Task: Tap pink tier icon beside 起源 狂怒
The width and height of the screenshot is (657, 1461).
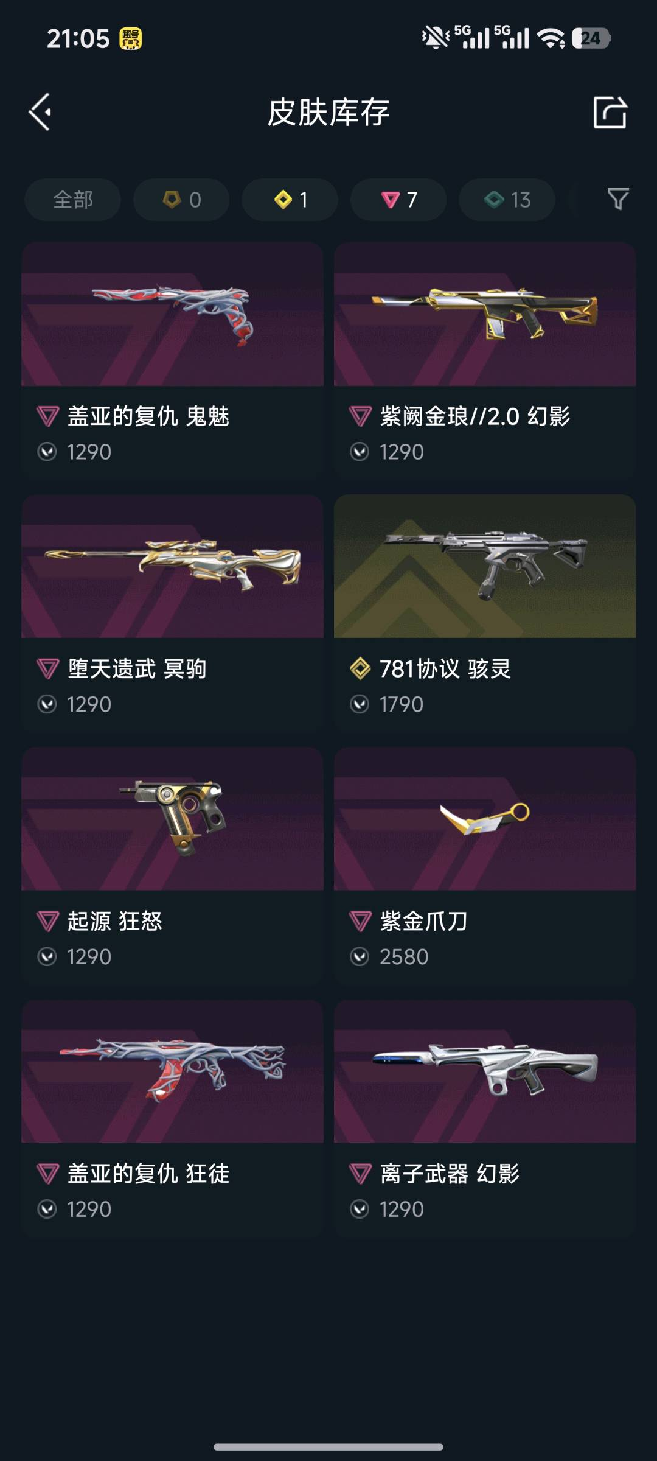Action: [x=47, y=922]
